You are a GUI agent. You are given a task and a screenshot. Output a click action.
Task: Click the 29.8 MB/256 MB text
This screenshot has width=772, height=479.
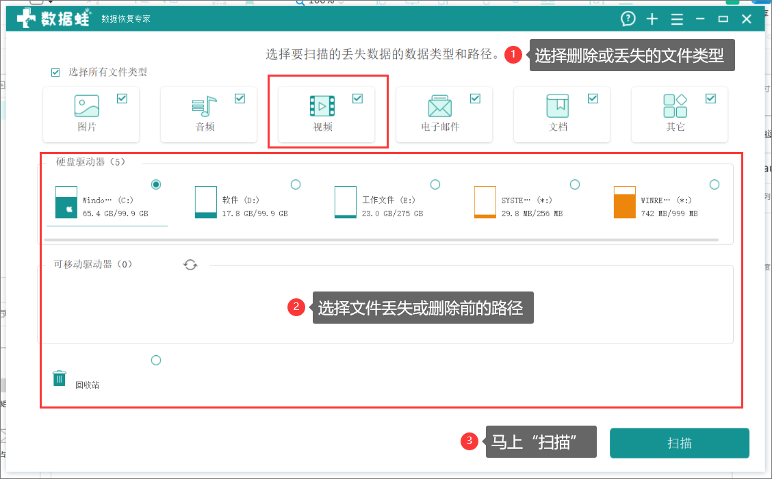tap(532, 213)
